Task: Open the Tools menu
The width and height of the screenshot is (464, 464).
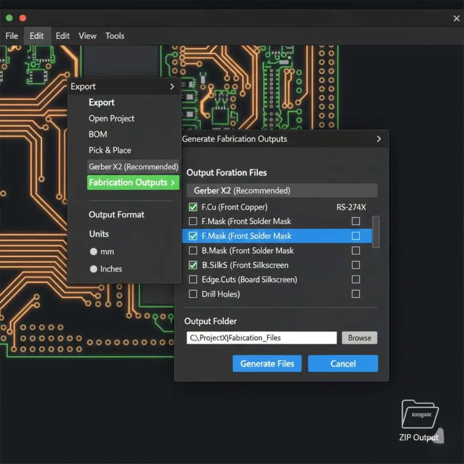Action: (x=114, y=36)
